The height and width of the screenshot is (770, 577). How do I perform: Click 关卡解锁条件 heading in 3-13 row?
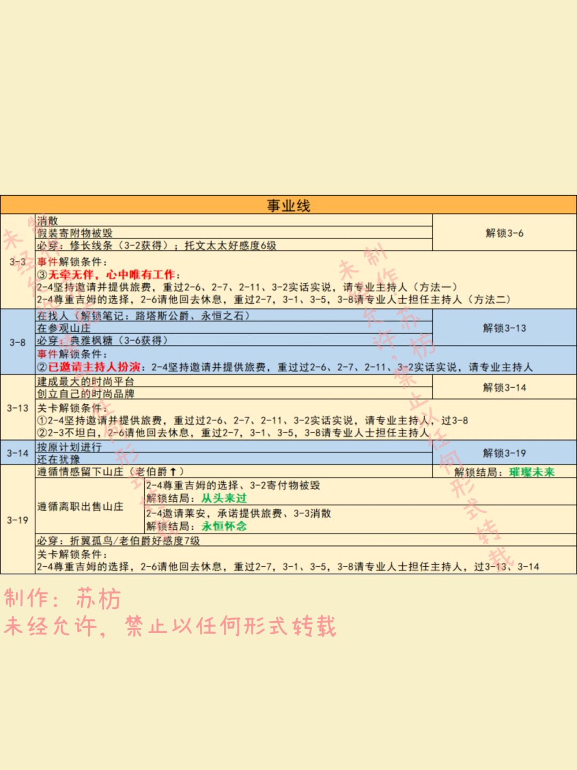click(72, 408)
